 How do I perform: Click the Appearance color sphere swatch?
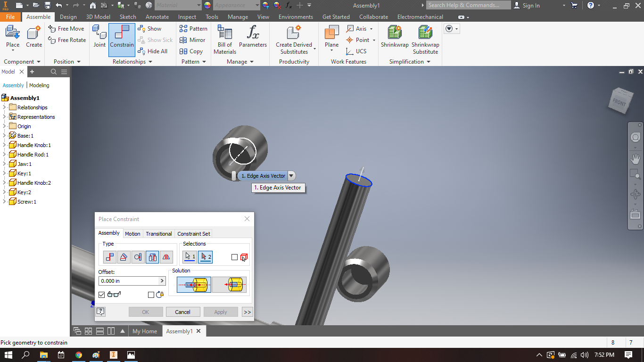click(206, 5)
